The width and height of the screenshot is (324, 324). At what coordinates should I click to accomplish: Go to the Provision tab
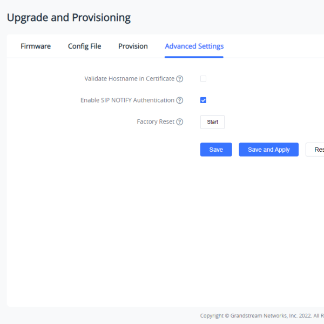pos(133,46)
